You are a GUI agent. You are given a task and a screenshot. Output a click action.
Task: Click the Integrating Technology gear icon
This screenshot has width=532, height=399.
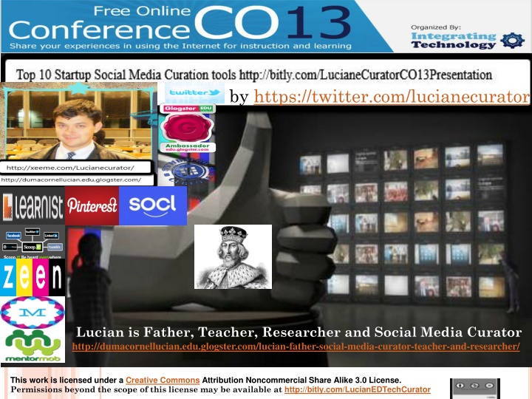[x=512, y=41]
